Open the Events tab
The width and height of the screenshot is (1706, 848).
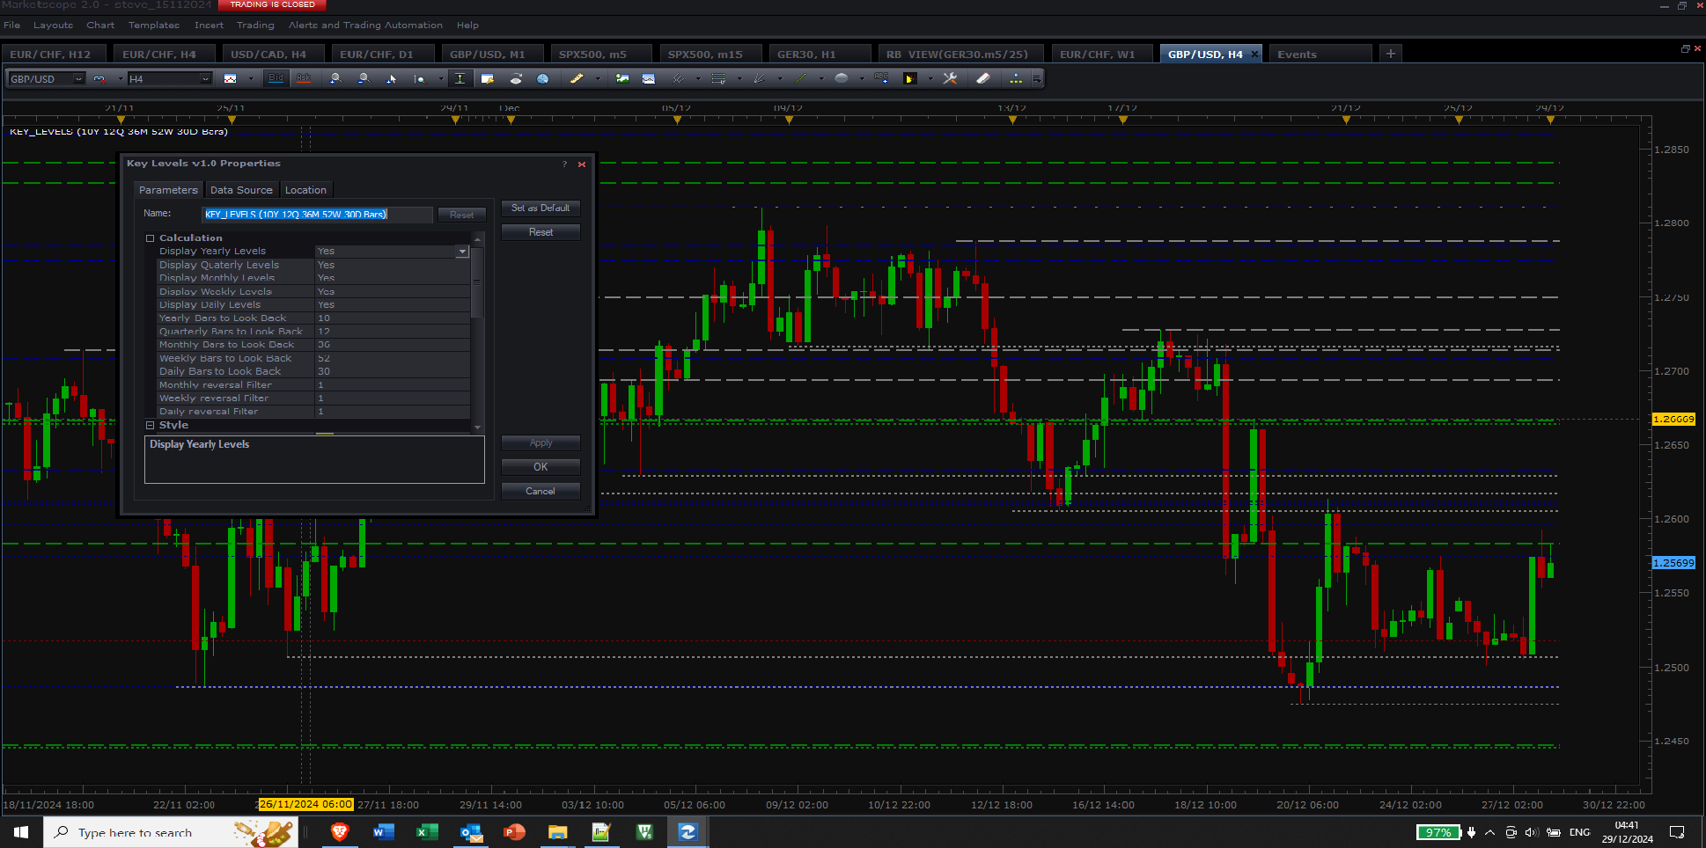click(x=1320, y=54)
